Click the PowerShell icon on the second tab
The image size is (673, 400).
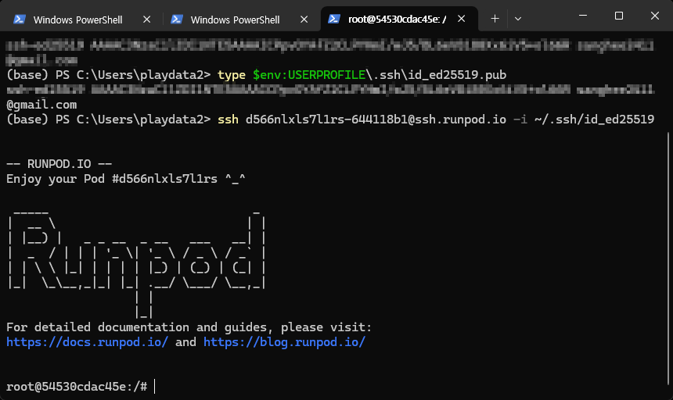177,20
